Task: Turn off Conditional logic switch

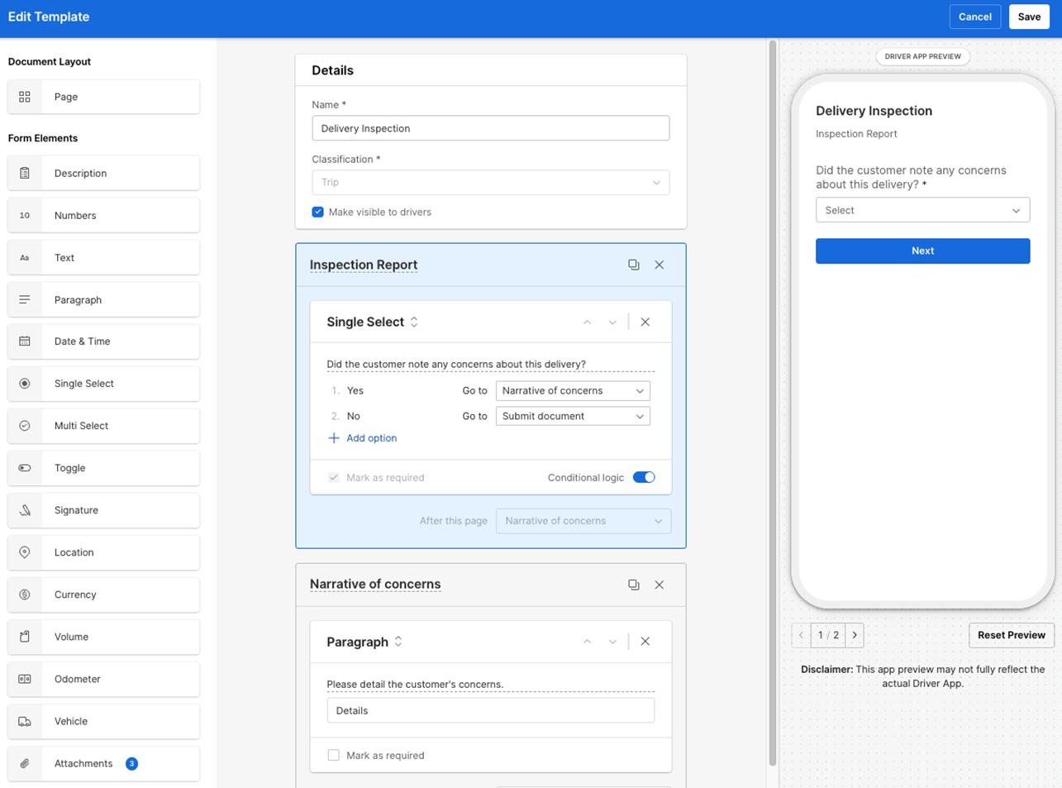Action: coord(644,477)
